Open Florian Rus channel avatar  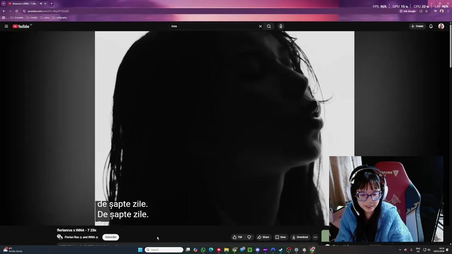pyautogui.click(x=60, y=237)
